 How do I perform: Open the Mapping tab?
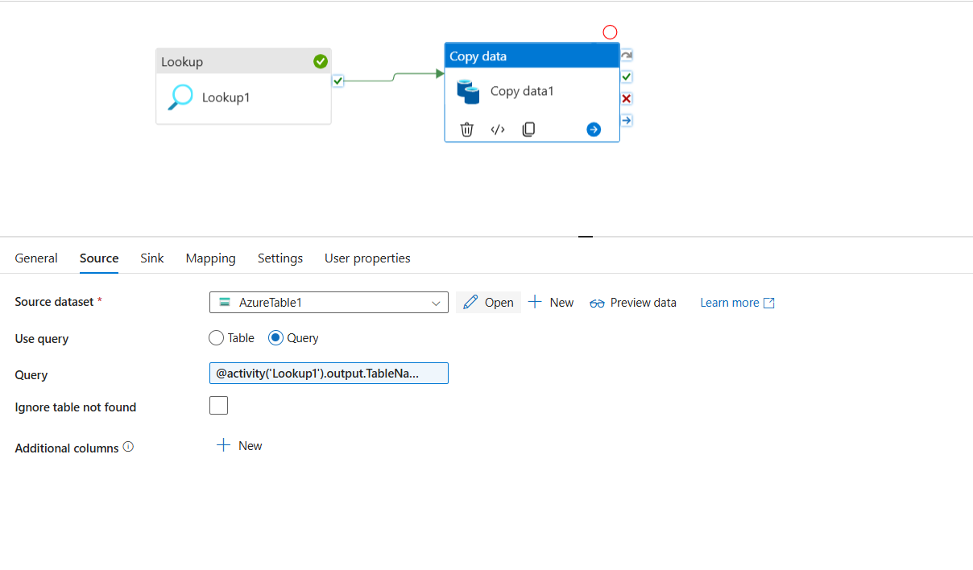pos(210,258)
